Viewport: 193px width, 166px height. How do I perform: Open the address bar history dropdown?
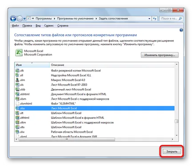tap(149, 19)
